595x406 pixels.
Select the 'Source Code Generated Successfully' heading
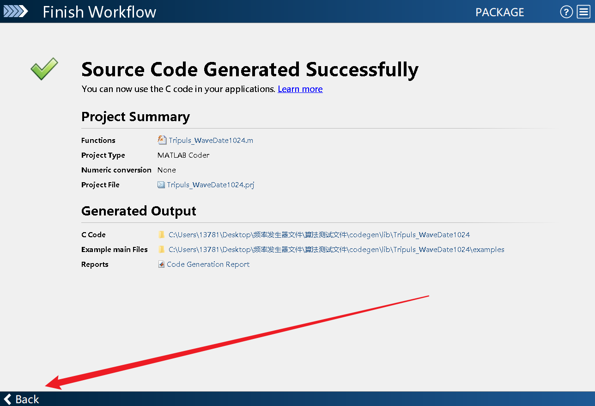tap(250, 69)
